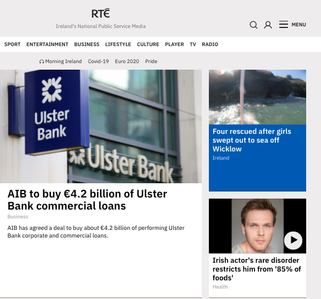Click the AIB has agreed a deal summary text
321x299 pixels.
pos(96,232)
